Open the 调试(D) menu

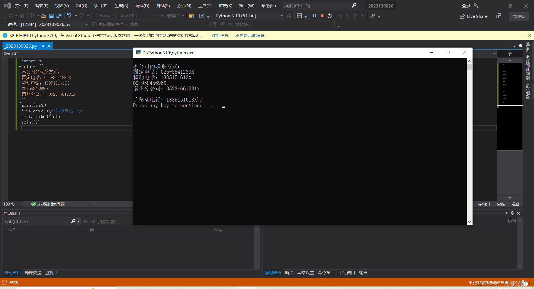142,6
